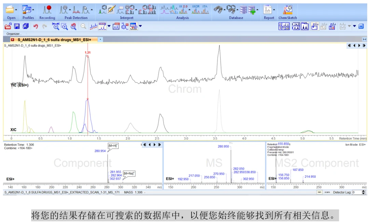
Task: Click the blue floppy disk save icon
Action: [17, 26]
